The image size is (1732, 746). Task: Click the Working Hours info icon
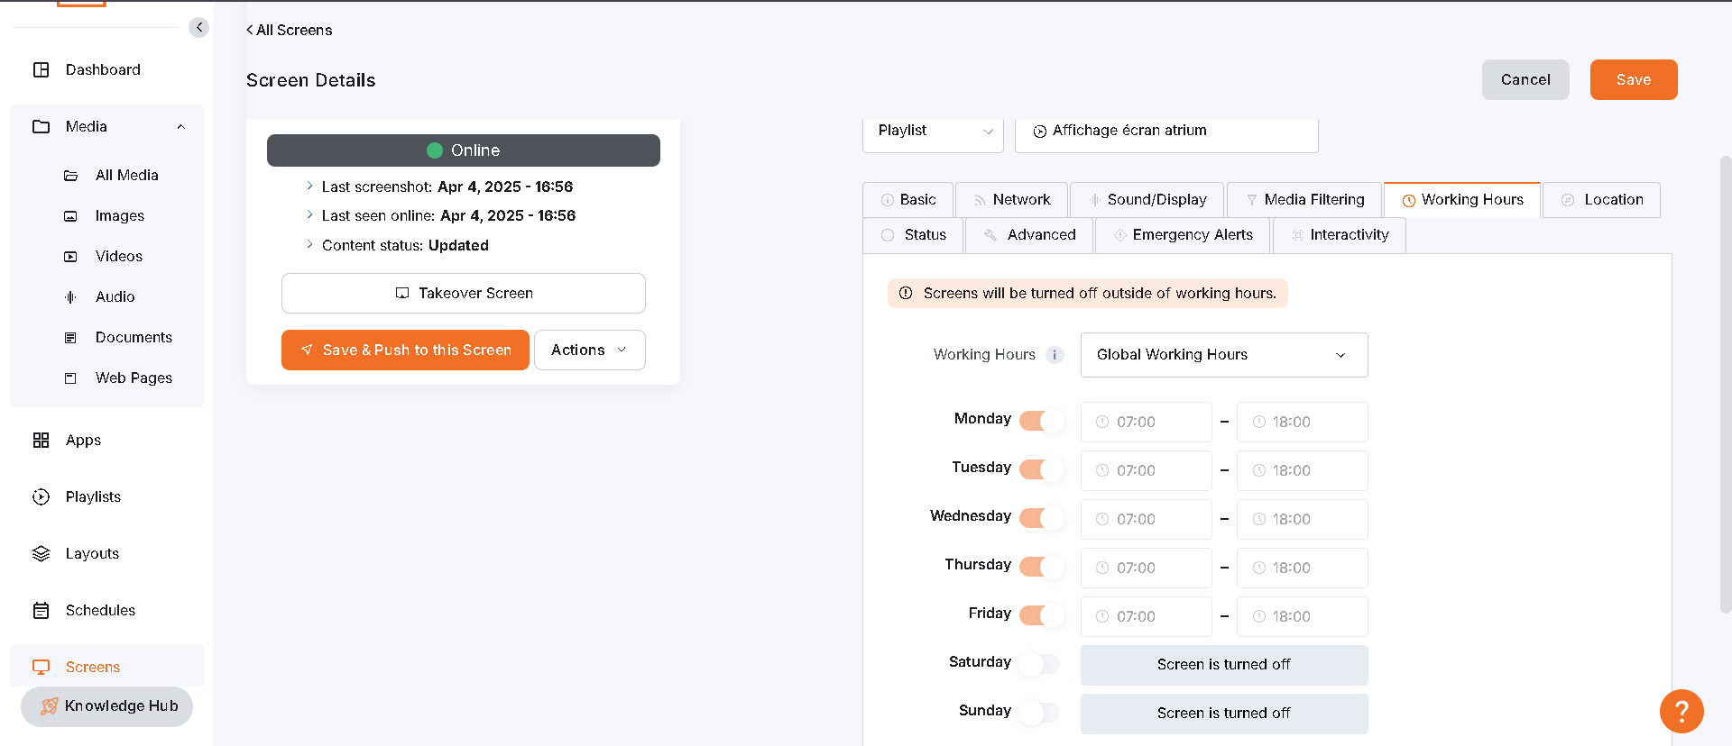tap(1054, 355)
